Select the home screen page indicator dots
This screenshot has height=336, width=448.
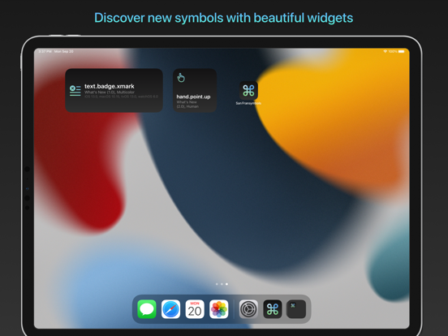click(x=222, y=284)
